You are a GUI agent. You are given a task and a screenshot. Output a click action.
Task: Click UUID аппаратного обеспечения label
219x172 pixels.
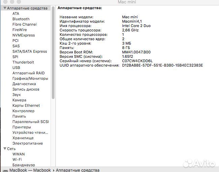point(89,65)
